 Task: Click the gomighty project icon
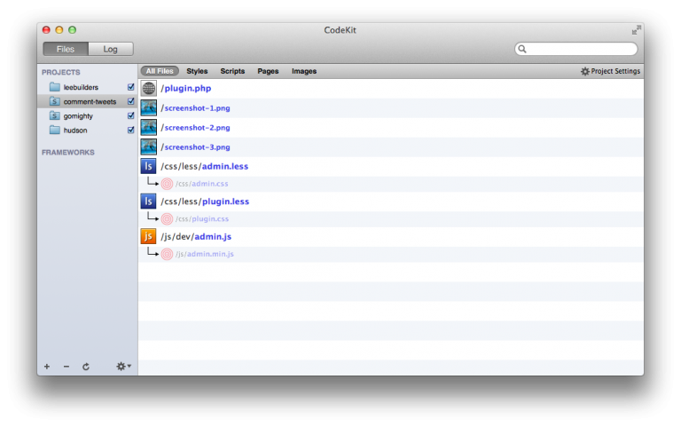[x=55, y=115]
